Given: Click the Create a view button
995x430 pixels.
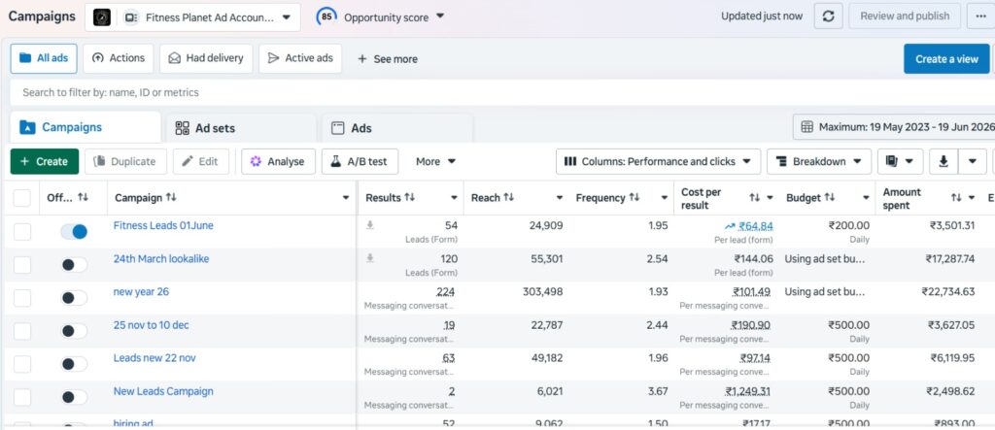Looking at the screenshot, I should (x=946, y=59).
